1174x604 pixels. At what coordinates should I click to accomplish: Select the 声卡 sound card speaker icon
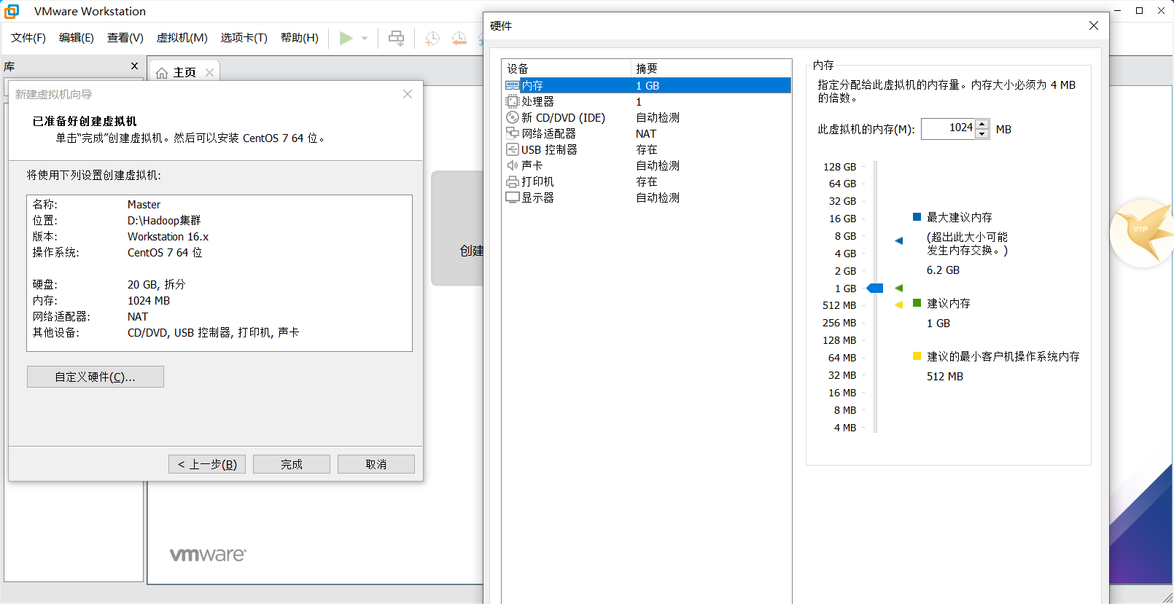[x=513, y=165]
